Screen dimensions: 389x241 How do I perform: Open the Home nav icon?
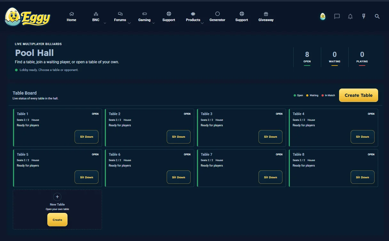tap(71, 14)
